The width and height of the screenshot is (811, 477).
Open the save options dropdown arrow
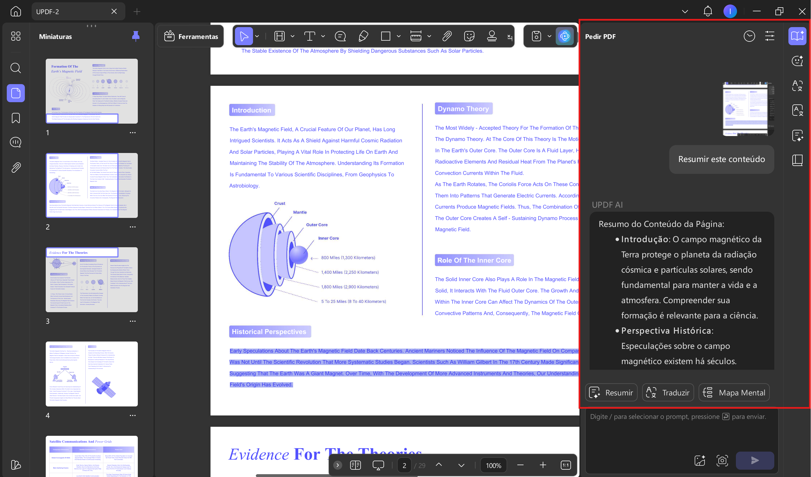coord(549,36)
